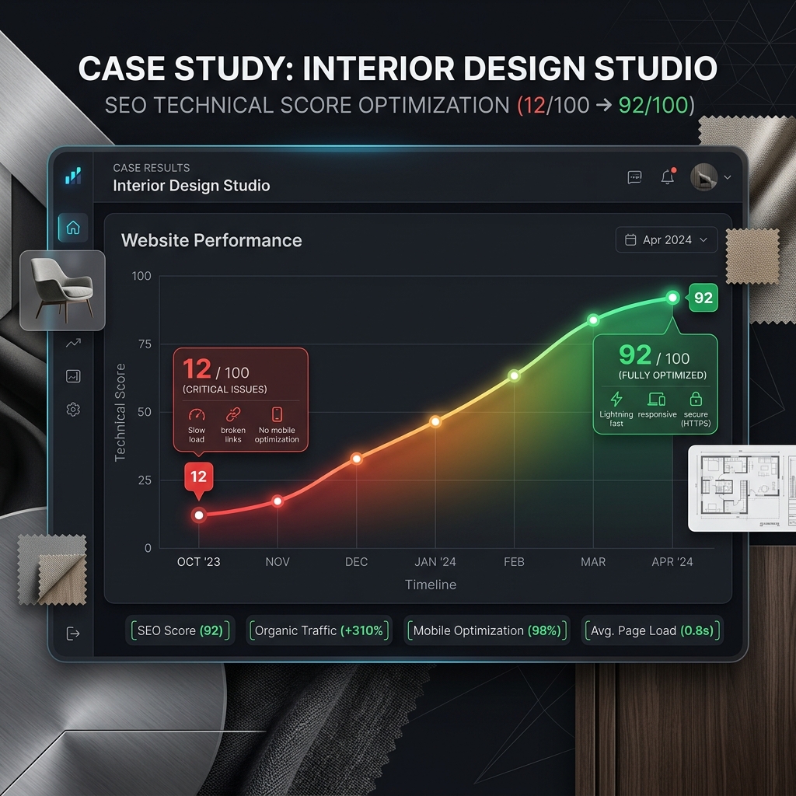Click the (FULLY OPTIMIZED) label
The image size is (796, 796).
click(x=662, y=375)
